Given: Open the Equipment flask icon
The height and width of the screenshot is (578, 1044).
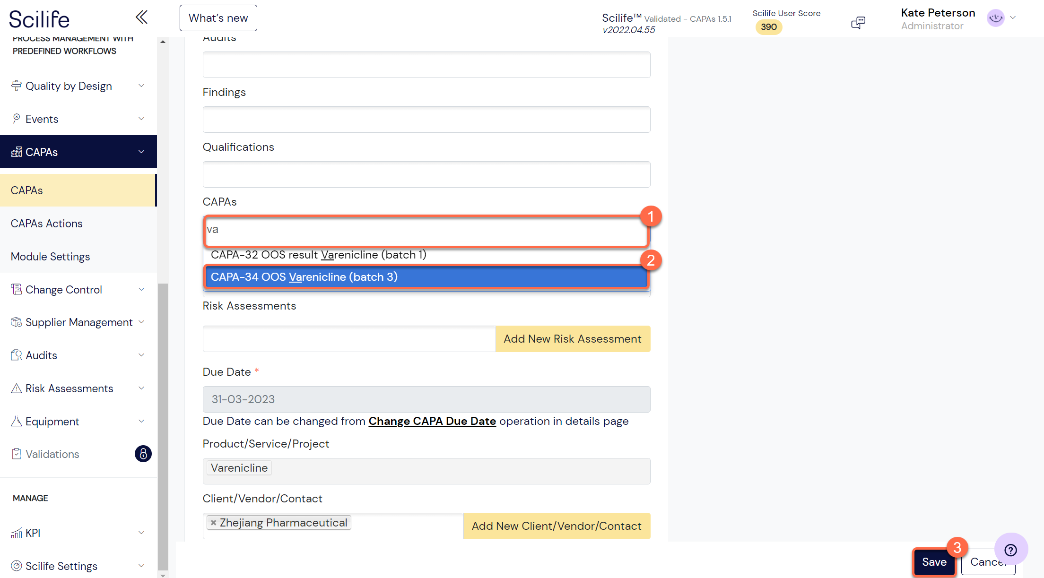Looking at the screenshot, I should 17,421.
